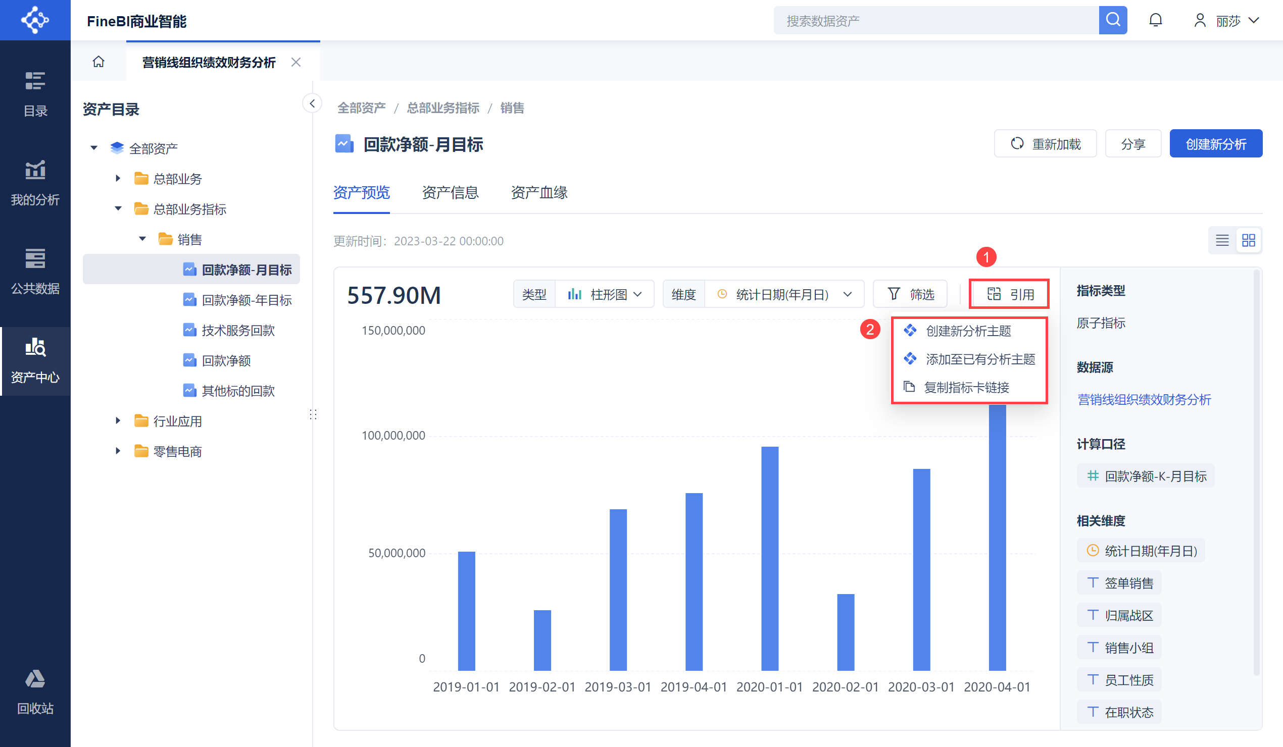Collapse the 总部业务指标 folder arrow
The image size is (1283, 747).
coord(118,208)
